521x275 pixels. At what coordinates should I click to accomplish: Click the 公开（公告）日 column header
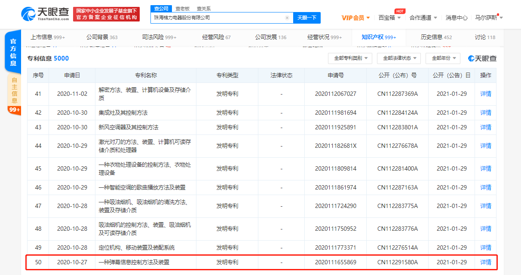pyautogui.click(x=451, y=75)
